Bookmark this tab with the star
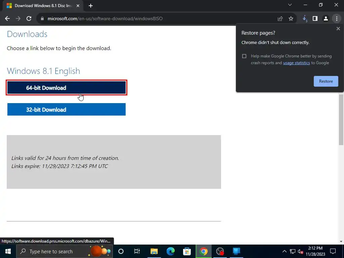Viewport: 344px width, 258px height. pos(291,19)
